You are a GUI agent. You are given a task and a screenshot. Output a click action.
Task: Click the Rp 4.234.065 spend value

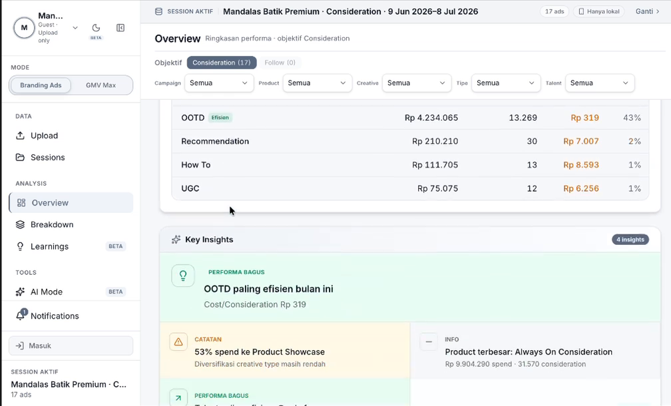point(431,118)
